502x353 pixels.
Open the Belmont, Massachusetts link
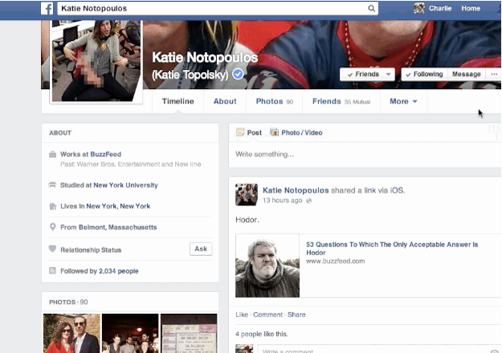118,227
